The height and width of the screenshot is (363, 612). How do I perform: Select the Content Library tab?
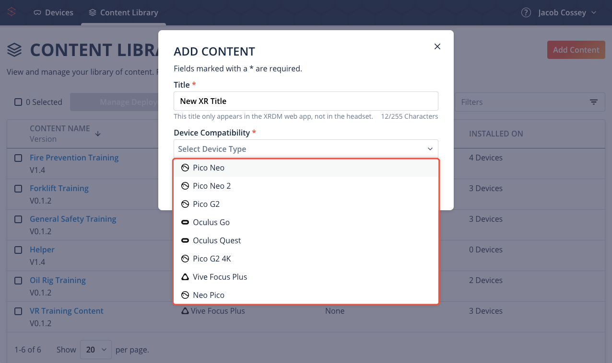click(x=123, y=12)
